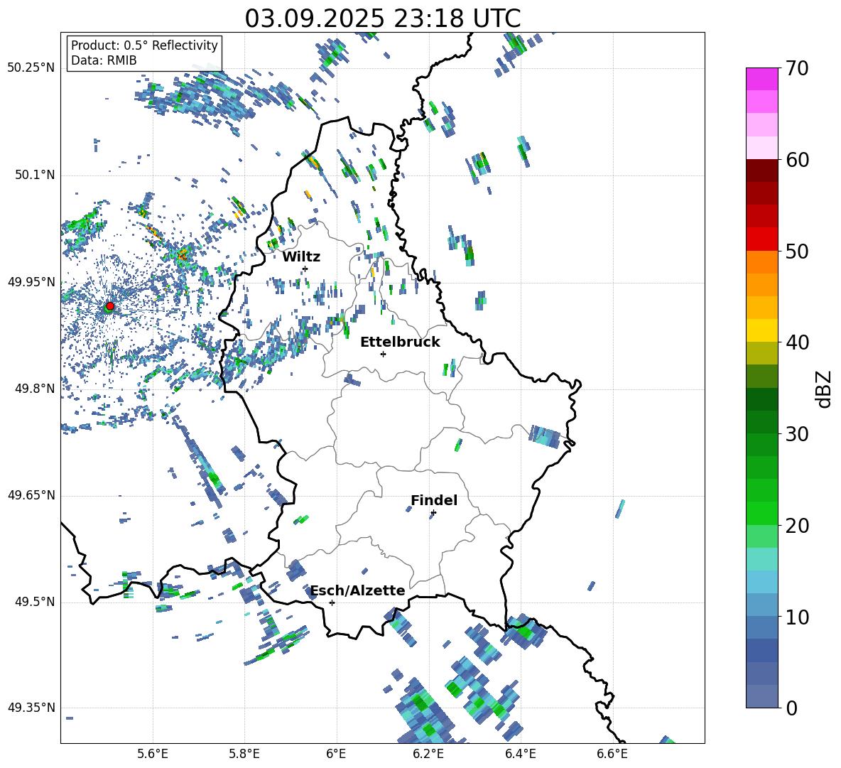Viewport: 841px width, 768px height.
Task: Click the colorbar 60 tick label
Action: pos(797,160)
